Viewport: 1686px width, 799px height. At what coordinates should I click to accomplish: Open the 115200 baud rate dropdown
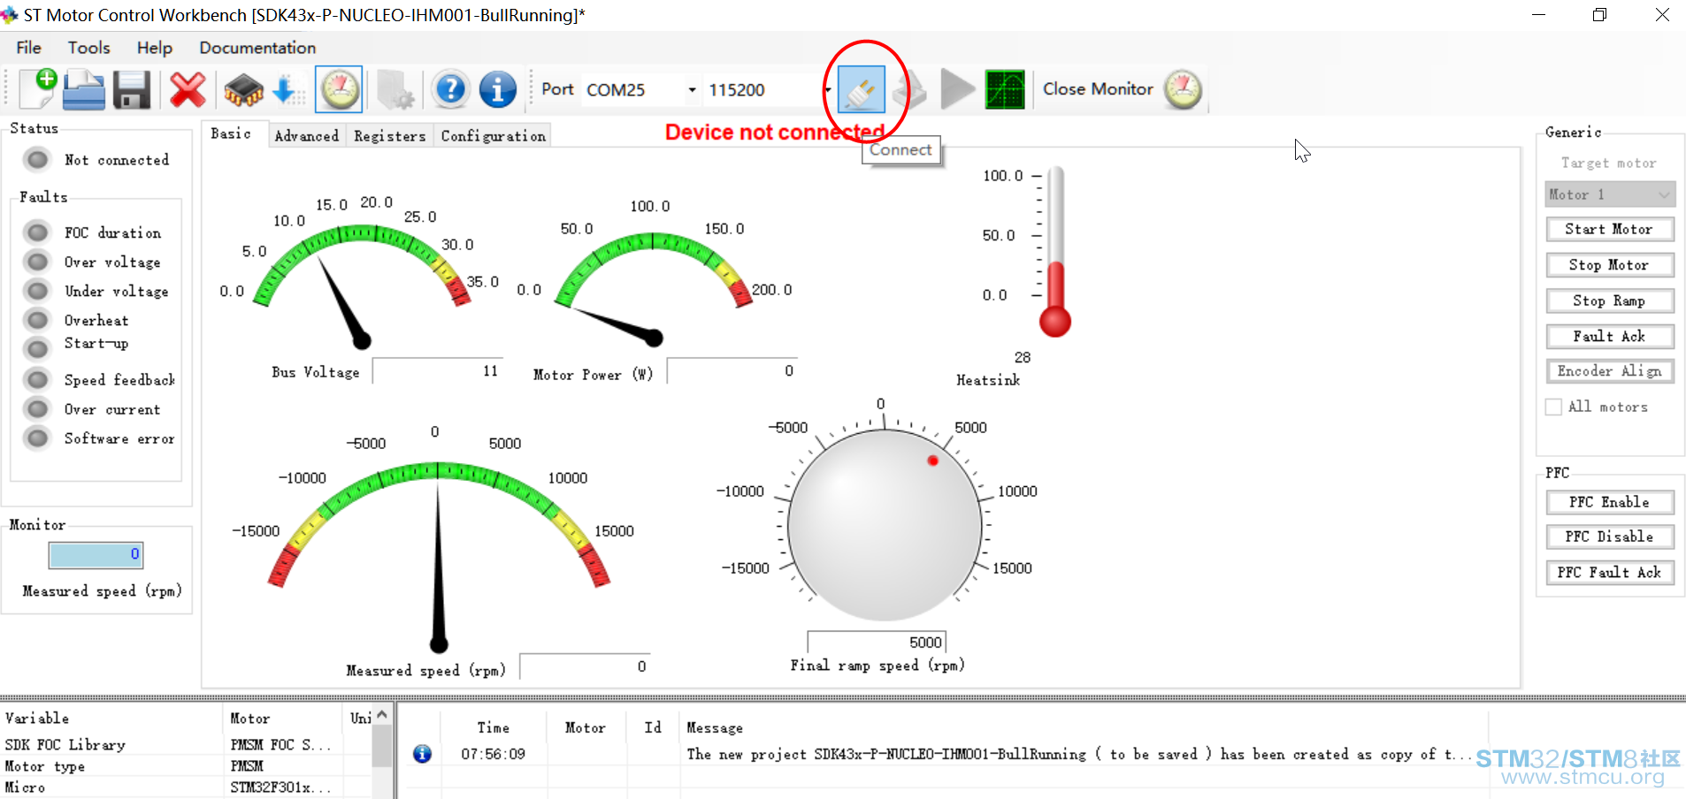pos(827,89)
